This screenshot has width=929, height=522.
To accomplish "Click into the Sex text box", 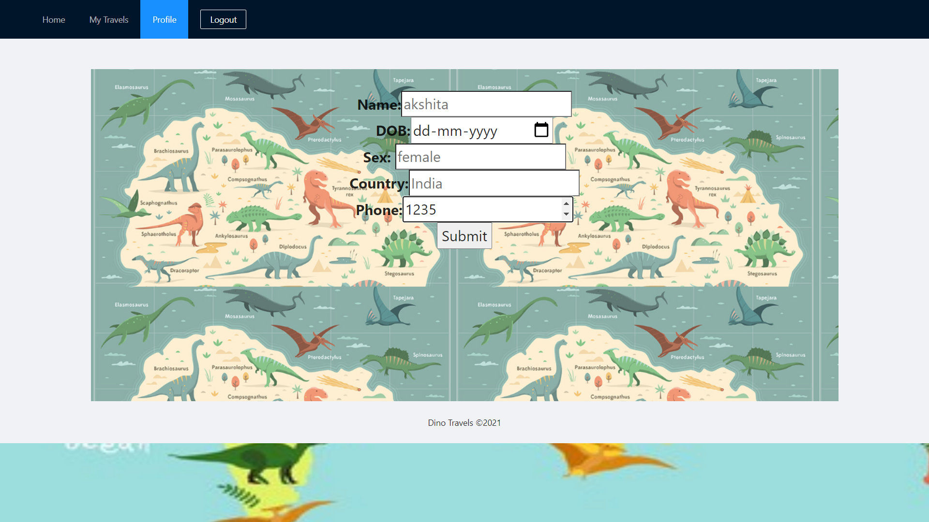I will (480, 157).
